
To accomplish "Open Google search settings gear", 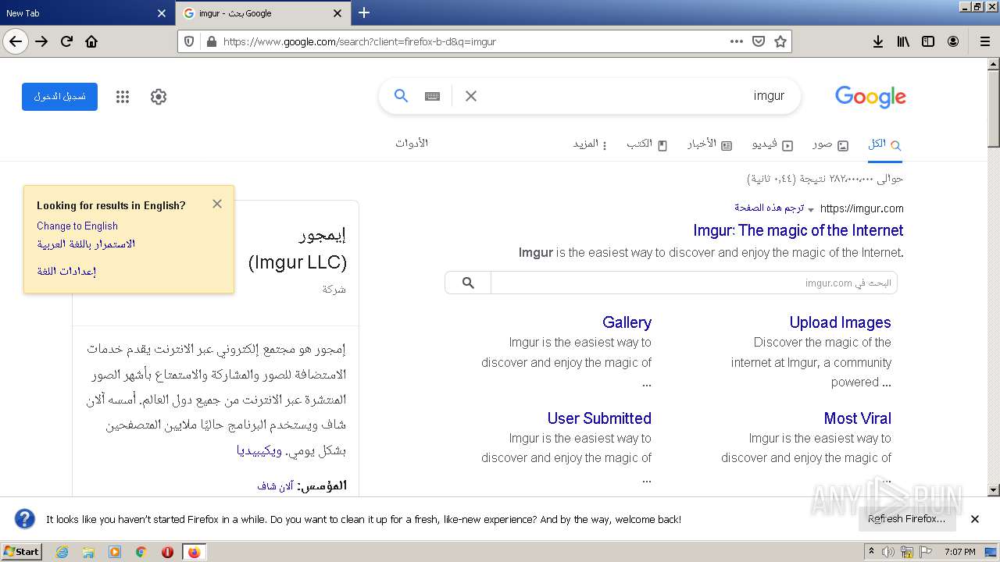I will coord(159,97).
